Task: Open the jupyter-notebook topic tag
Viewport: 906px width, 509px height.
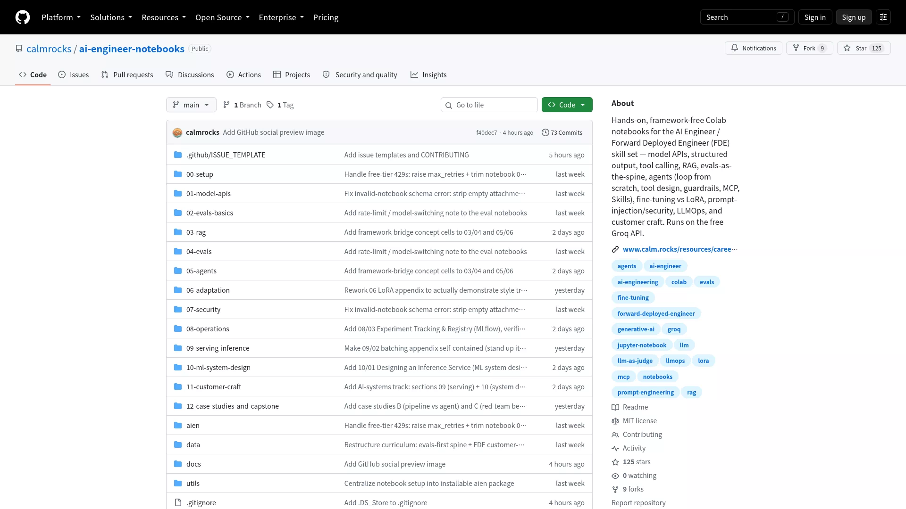Action: [642, 345]
